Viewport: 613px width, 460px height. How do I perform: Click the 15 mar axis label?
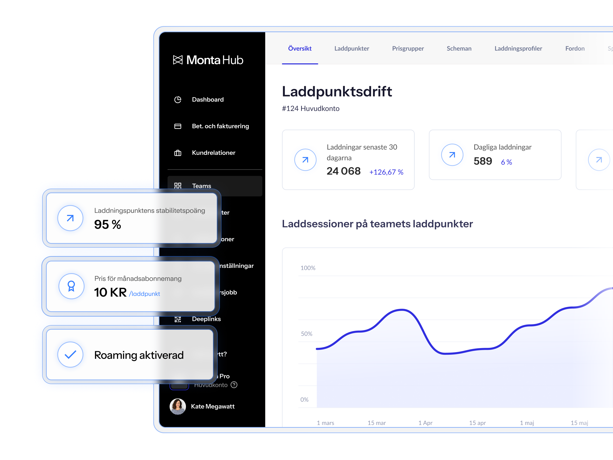377,423
